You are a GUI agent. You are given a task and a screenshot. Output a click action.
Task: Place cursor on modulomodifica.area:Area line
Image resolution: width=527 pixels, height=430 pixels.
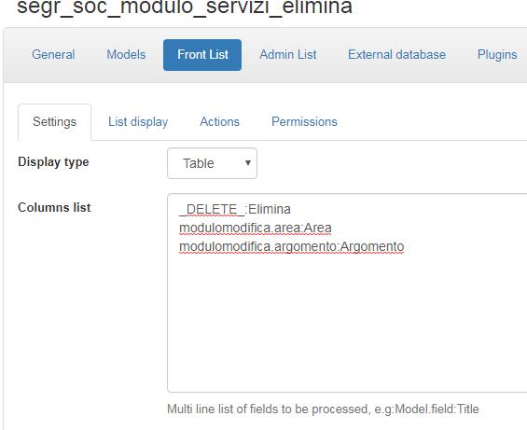256,228
